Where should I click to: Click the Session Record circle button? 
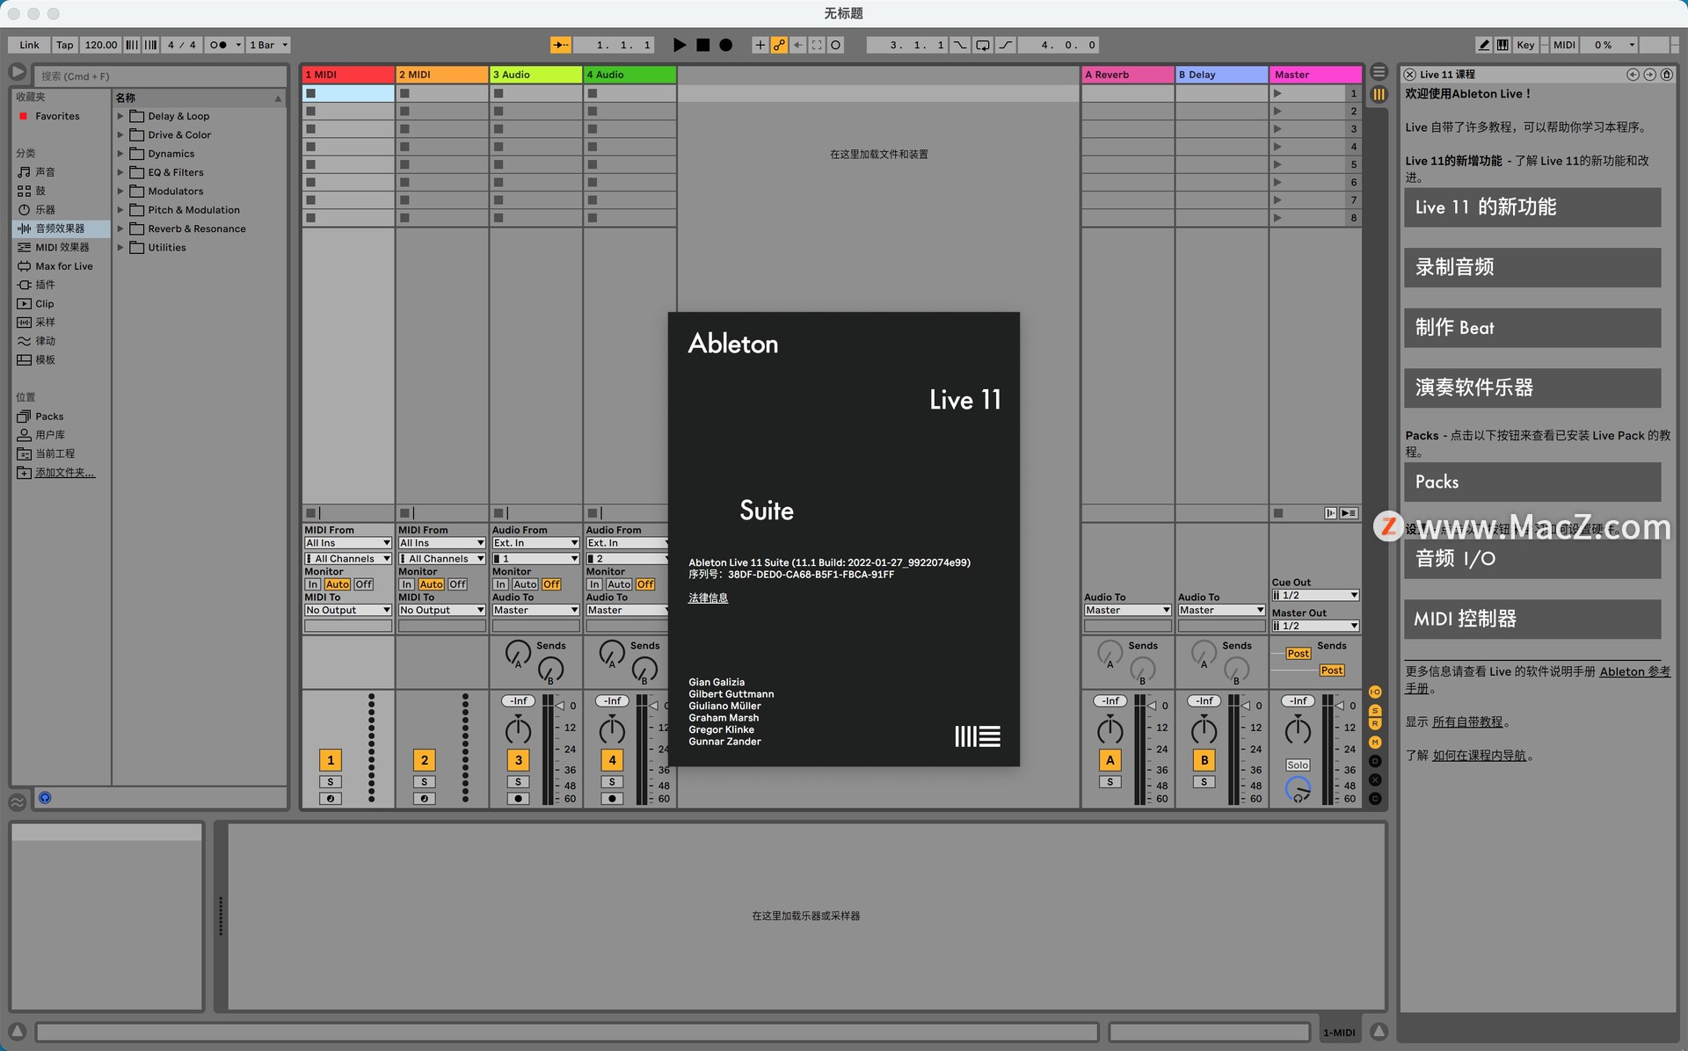[x=835, y=45]
